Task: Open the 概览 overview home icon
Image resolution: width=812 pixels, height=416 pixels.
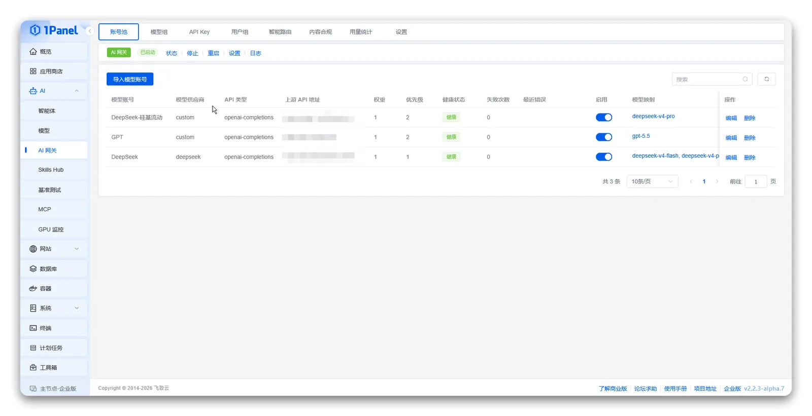Action: [x=33, y=52]
